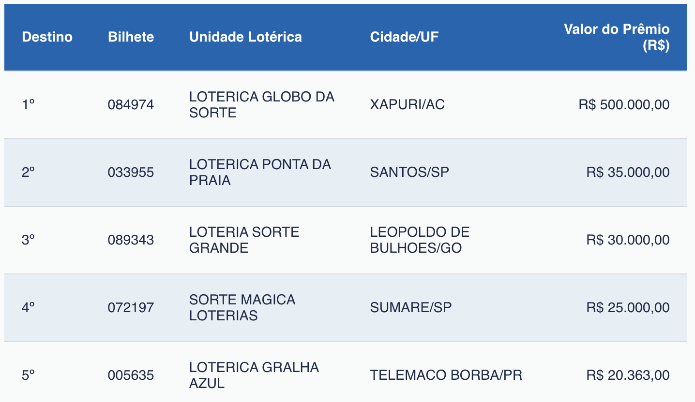The width and height of the screenshot is (695, 402).
Task: Click the Unidade Lotérica column header
Action: click(245, 37)
